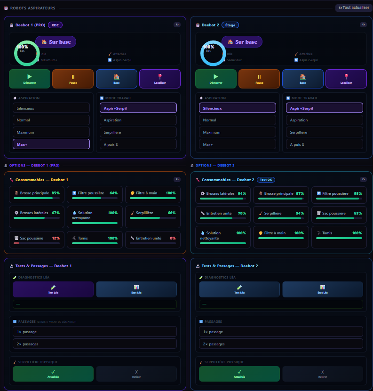The image size is (373, 391).
Task: Click Deebot 2 battery 100% ring
Action: point(213,53)
